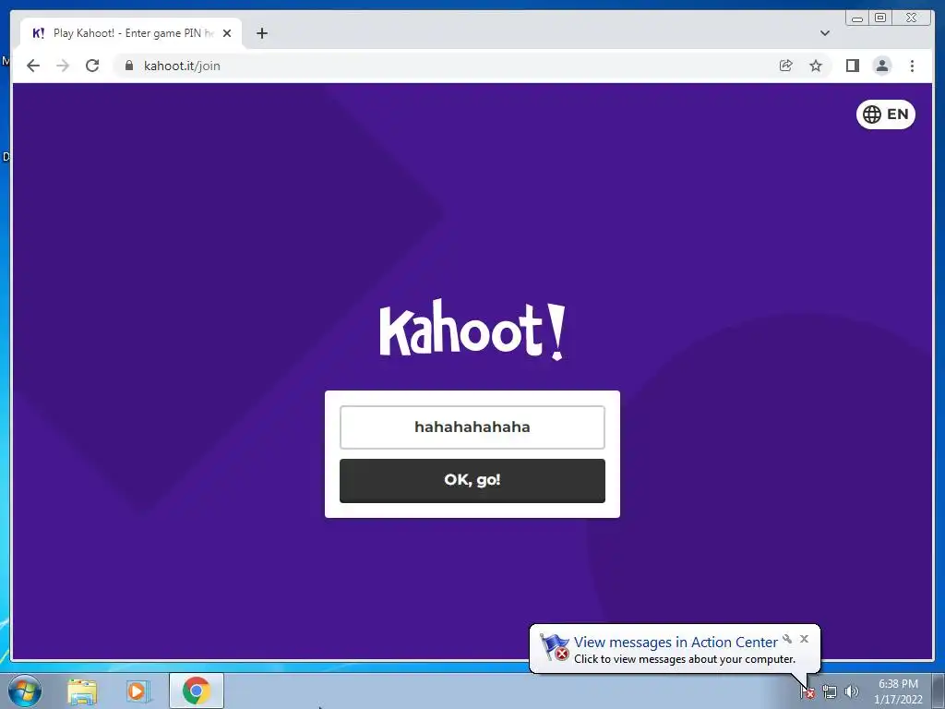Screen dimensions: 945x709
Task: Launch Windows Media Player from taskbar
Action: pyautogui.click(x=138, y=691)
